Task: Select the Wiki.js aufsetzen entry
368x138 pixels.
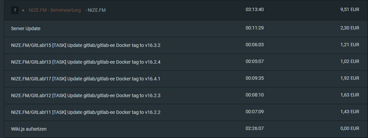Action: point(29,129)
